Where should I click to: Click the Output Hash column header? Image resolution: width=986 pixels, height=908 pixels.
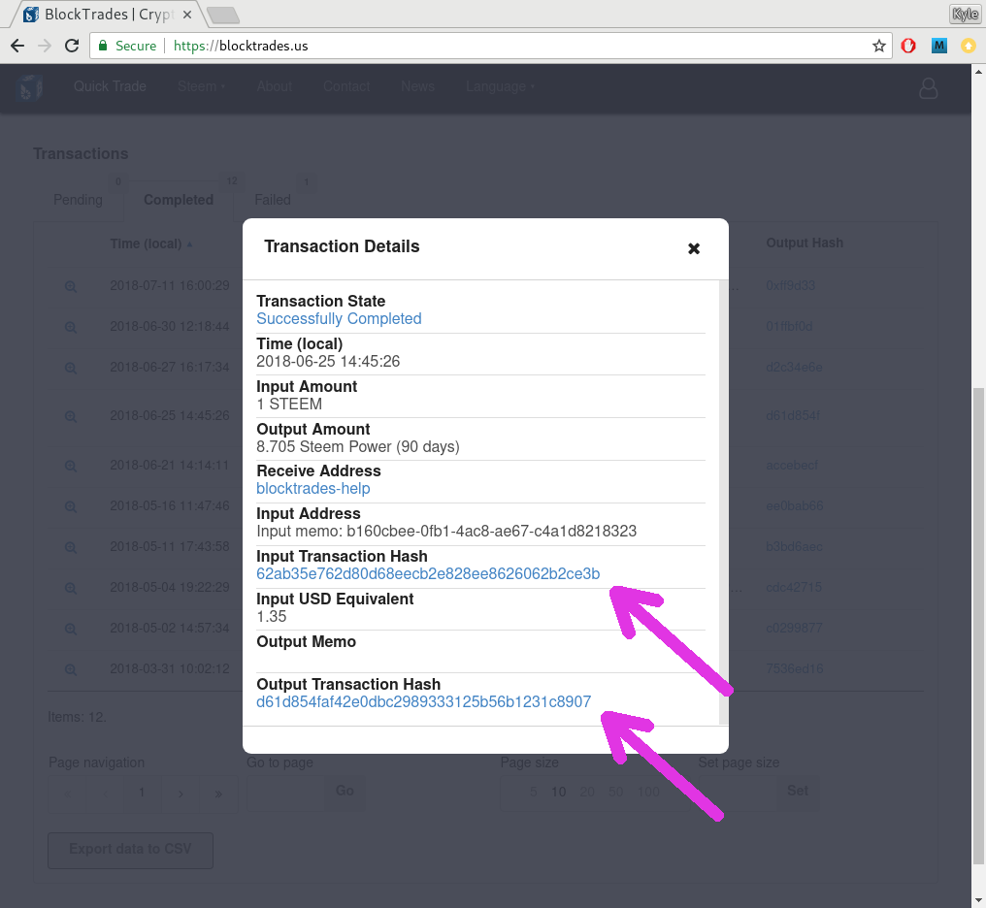point(805,243)
